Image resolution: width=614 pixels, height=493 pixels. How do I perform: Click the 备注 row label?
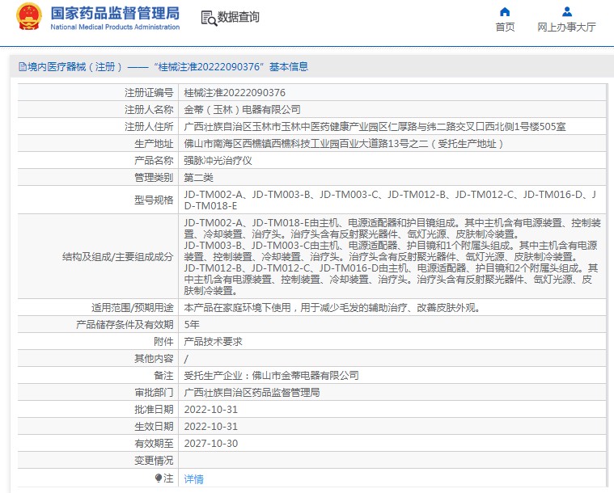[163, 376]
